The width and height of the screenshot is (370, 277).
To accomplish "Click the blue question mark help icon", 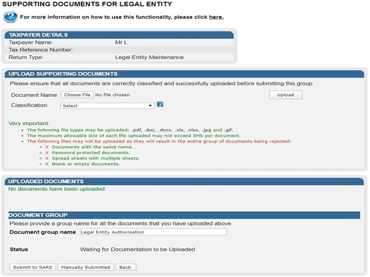I will 10,17.
